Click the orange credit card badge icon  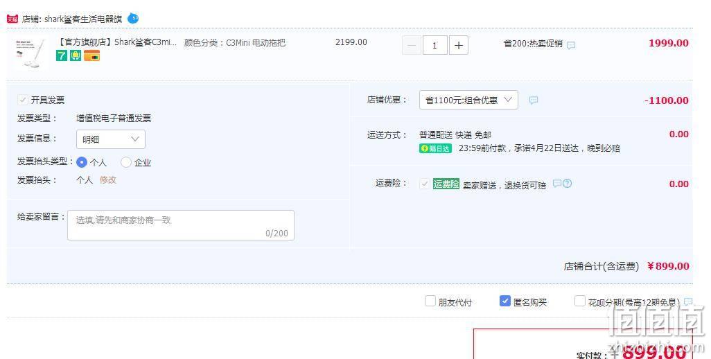click(x=91, y=55)
